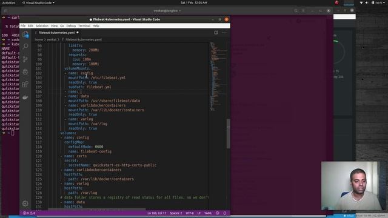Click 'cpu: 100m' on line 99

tap(82, 59)
